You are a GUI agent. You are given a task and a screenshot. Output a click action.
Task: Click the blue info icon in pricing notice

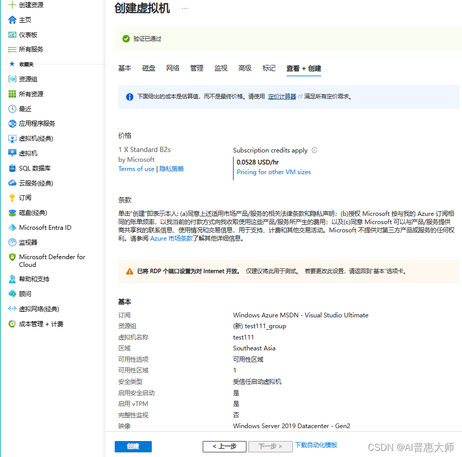[129, 97]
